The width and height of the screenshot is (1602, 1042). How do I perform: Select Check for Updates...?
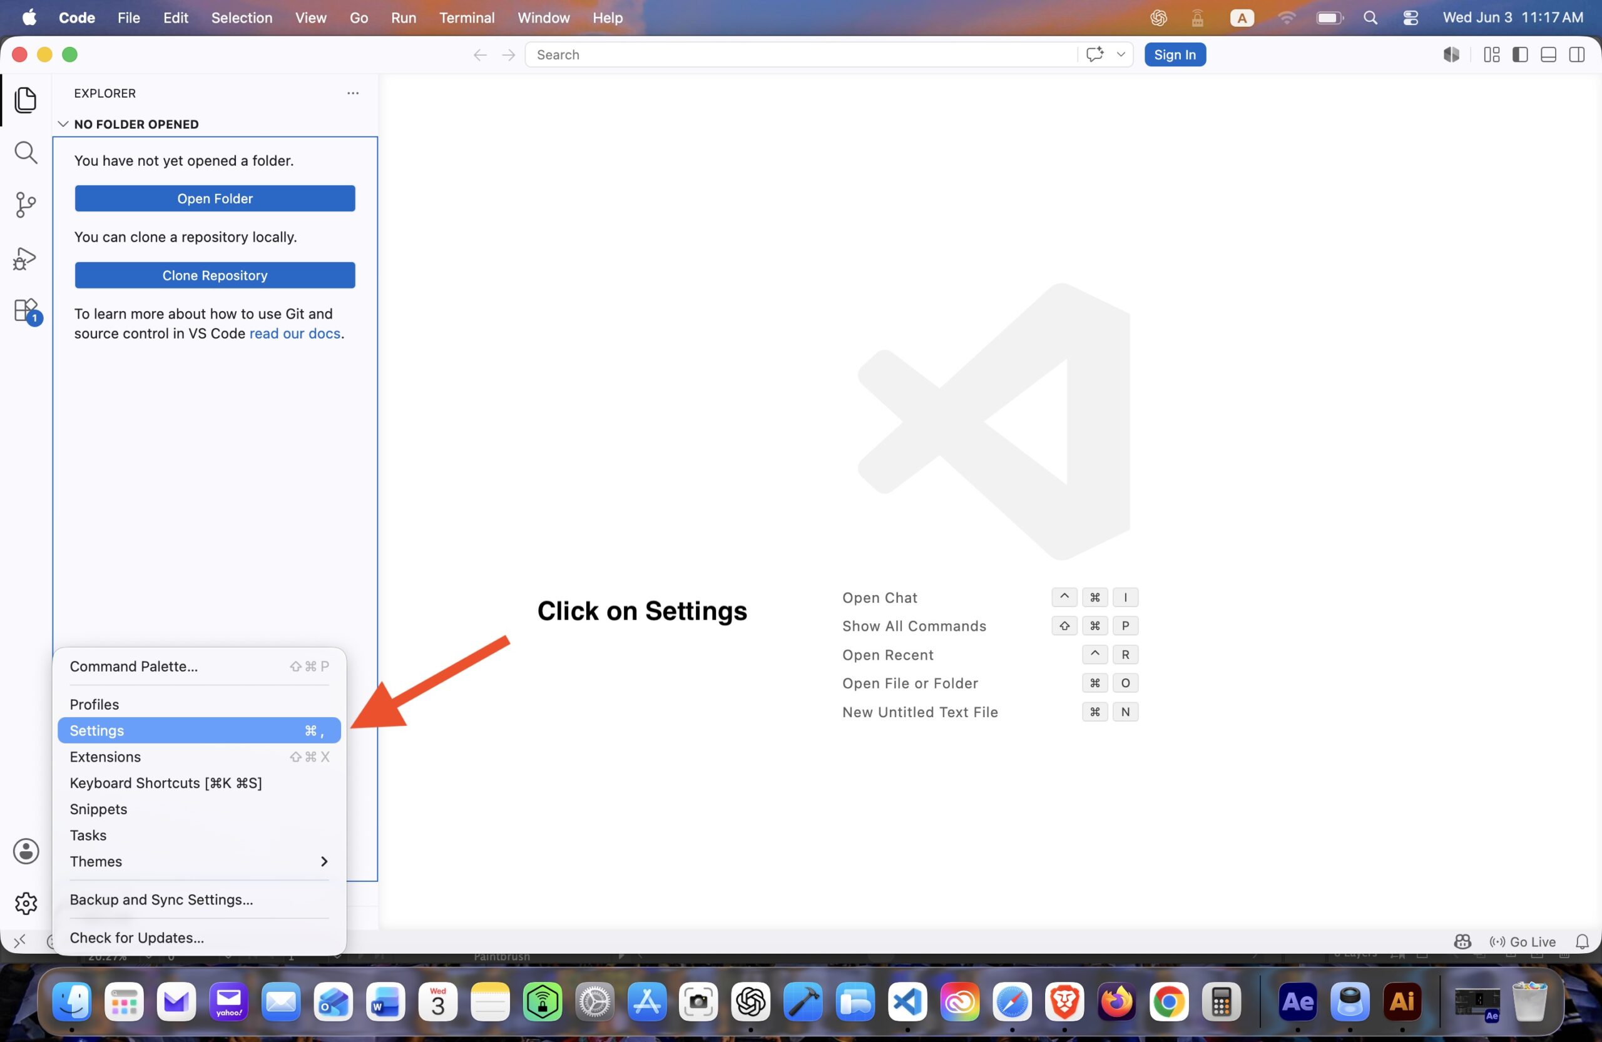(199, 937)
